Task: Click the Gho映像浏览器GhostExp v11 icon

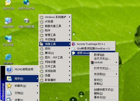Action: pyautogui.click(x=73, y=48)
